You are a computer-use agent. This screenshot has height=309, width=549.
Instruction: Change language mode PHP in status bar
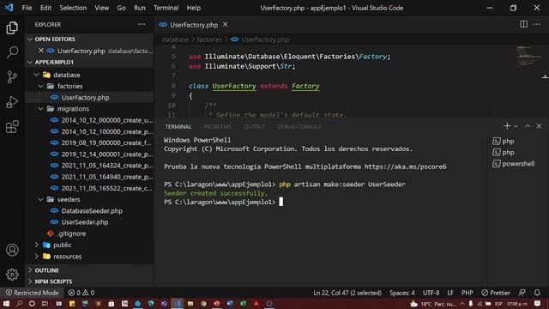pyautogui.click(x=467, y=293)
